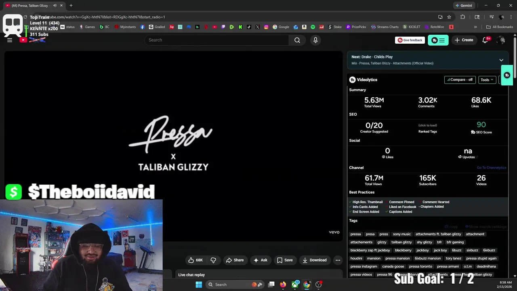
Task: Click the 'tory lanez' tag chip
Action: coord(453,258)
